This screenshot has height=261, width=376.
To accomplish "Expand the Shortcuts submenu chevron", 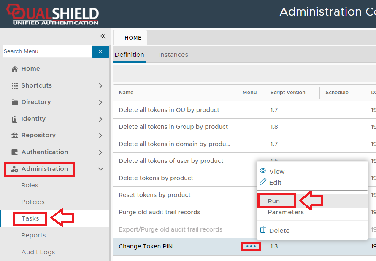I will [x=100, y=86].
